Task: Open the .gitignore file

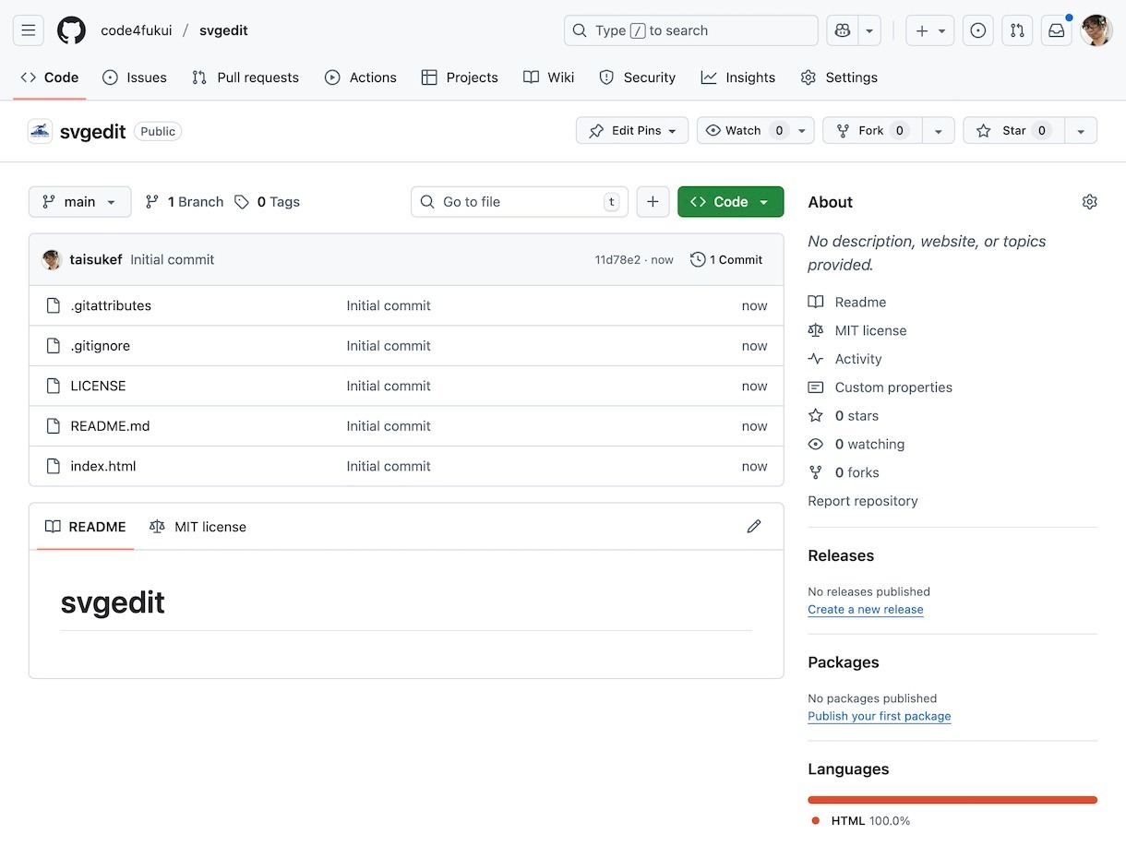Action: tap(101, 346)
